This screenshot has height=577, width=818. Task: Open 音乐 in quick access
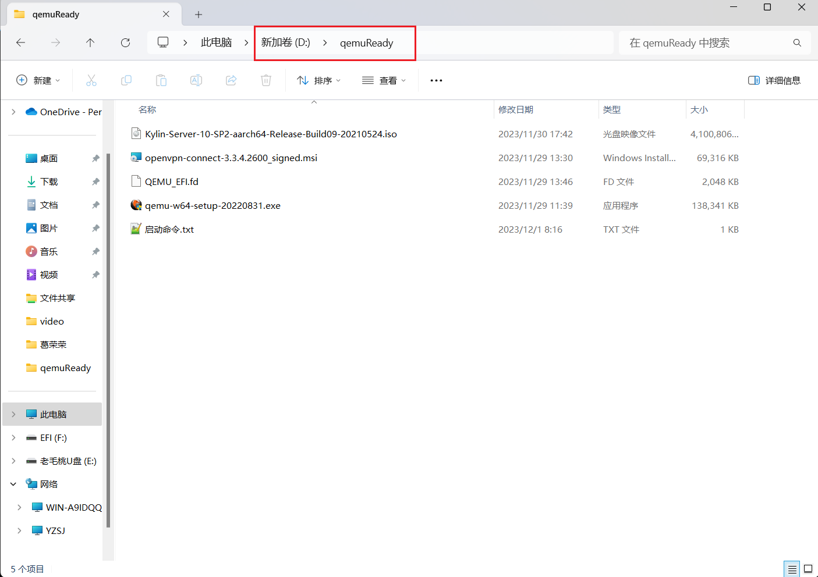(49, 251)
